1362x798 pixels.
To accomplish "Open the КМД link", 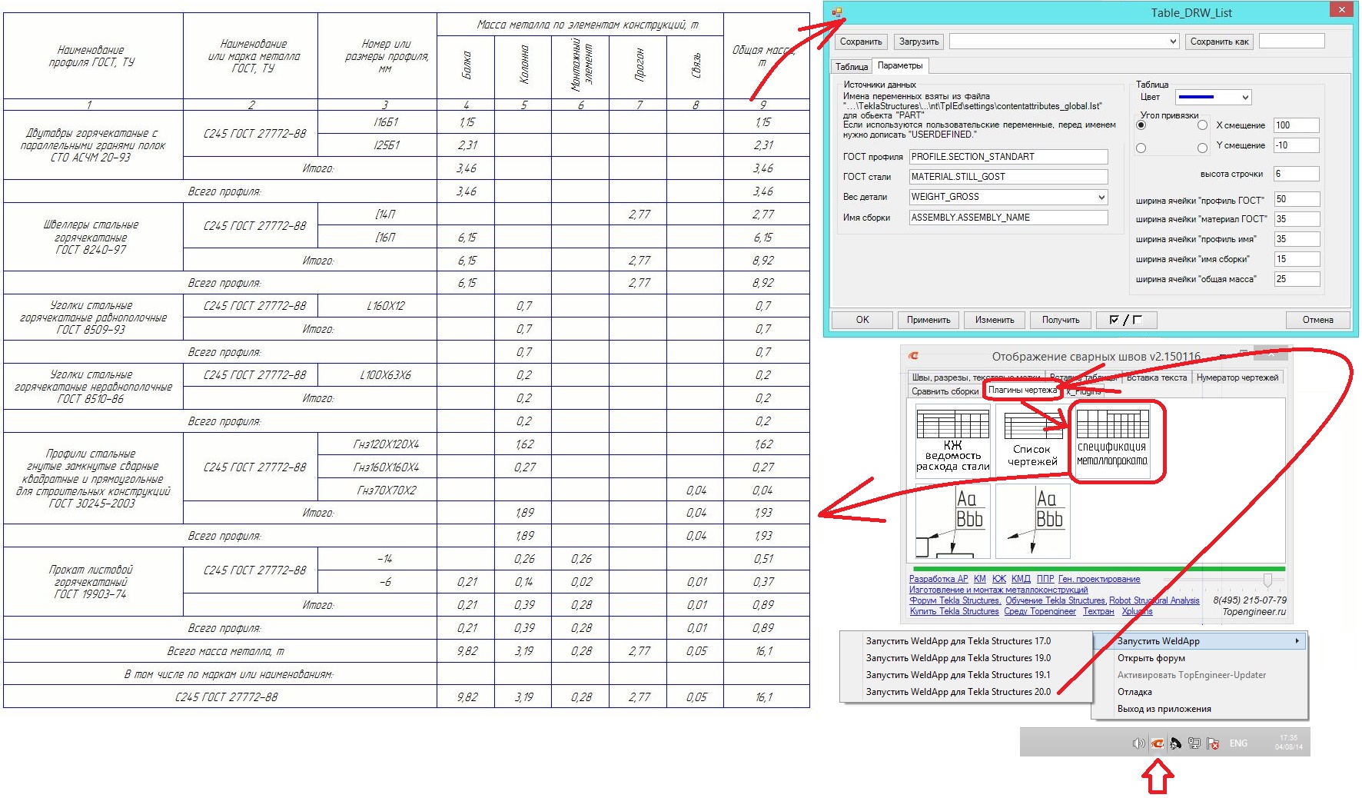I will (x=1021, y=579).
